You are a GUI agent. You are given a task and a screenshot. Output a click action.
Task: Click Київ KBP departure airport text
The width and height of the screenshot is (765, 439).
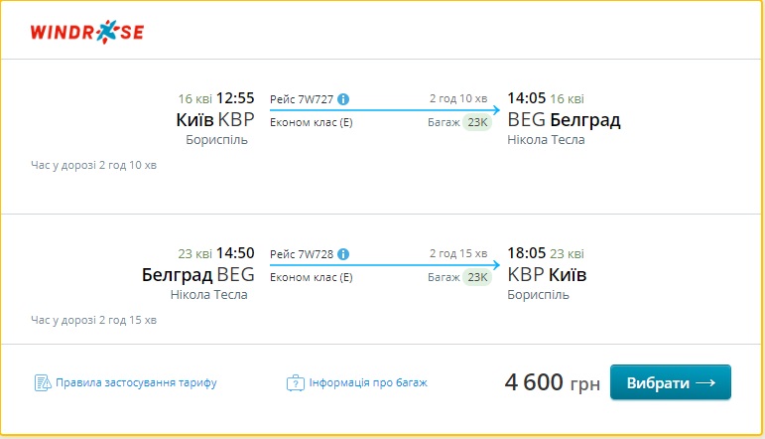pos(214,120)
